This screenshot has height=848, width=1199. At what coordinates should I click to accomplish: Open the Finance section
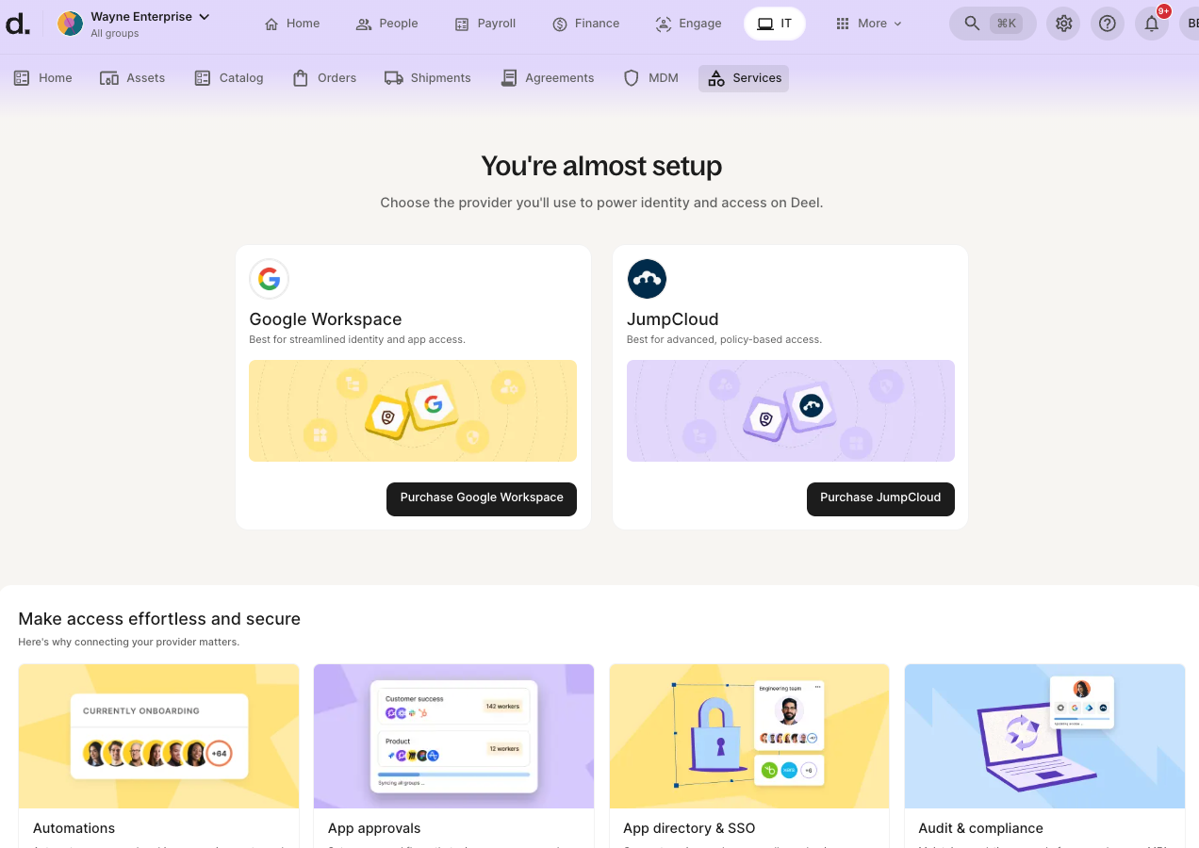point(586,24)
